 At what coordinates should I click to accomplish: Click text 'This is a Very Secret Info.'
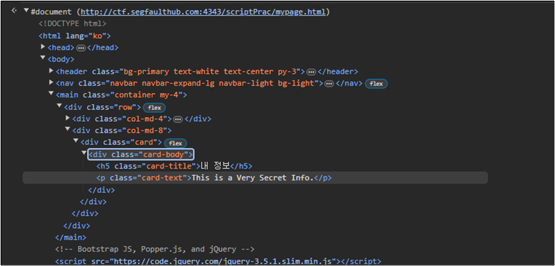tap(252, 178)
